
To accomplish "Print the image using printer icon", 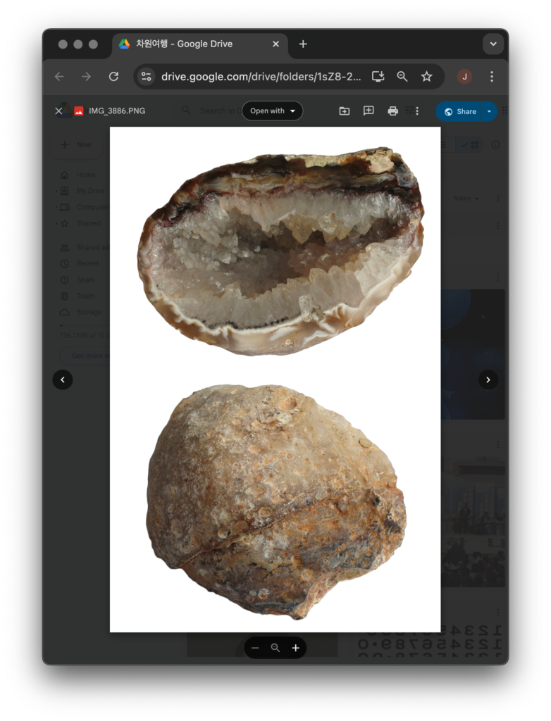I will click(x=392, y=111).
